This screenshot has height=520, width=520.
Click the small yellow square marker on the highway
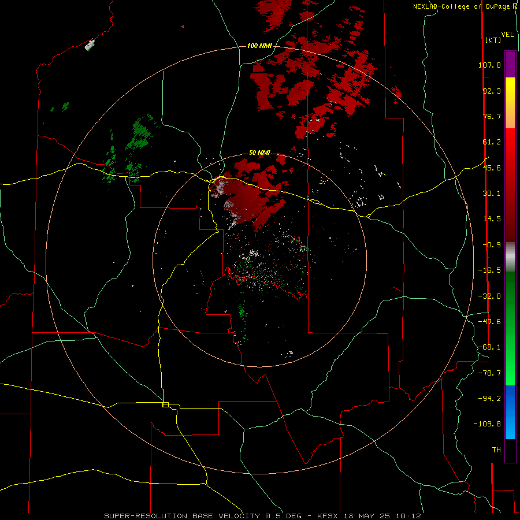[165, 404]
